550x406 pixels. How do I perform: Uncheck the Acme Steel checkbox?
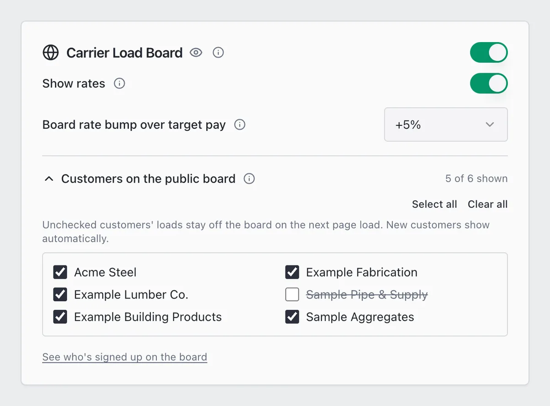point(60,272)
